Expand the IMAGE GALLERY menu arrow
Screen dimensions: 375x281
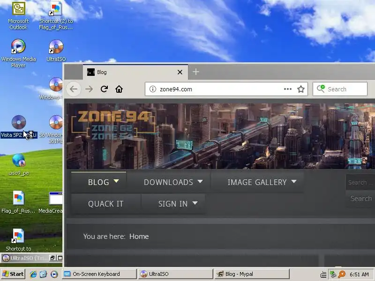point(294,182)
